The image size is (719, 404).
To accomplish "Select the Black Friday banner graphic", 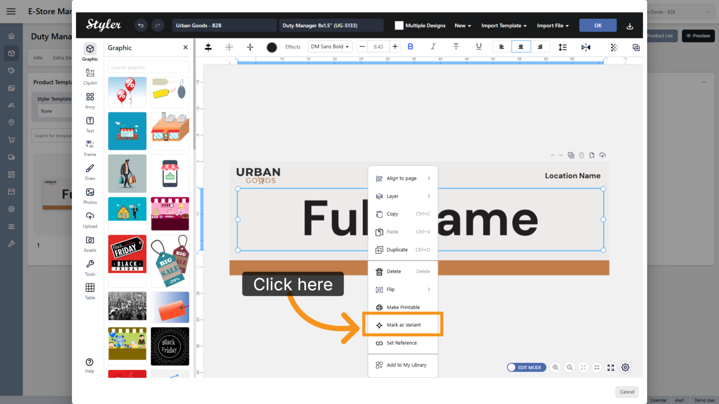I will (127, 254).
